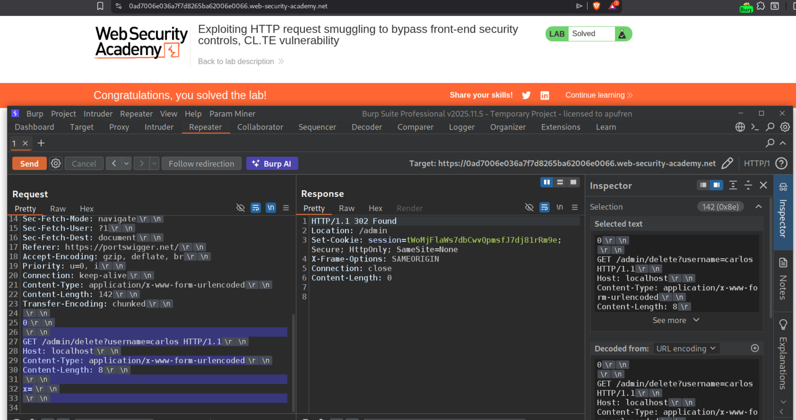Switch to the Decoder tab

(366, 127)
